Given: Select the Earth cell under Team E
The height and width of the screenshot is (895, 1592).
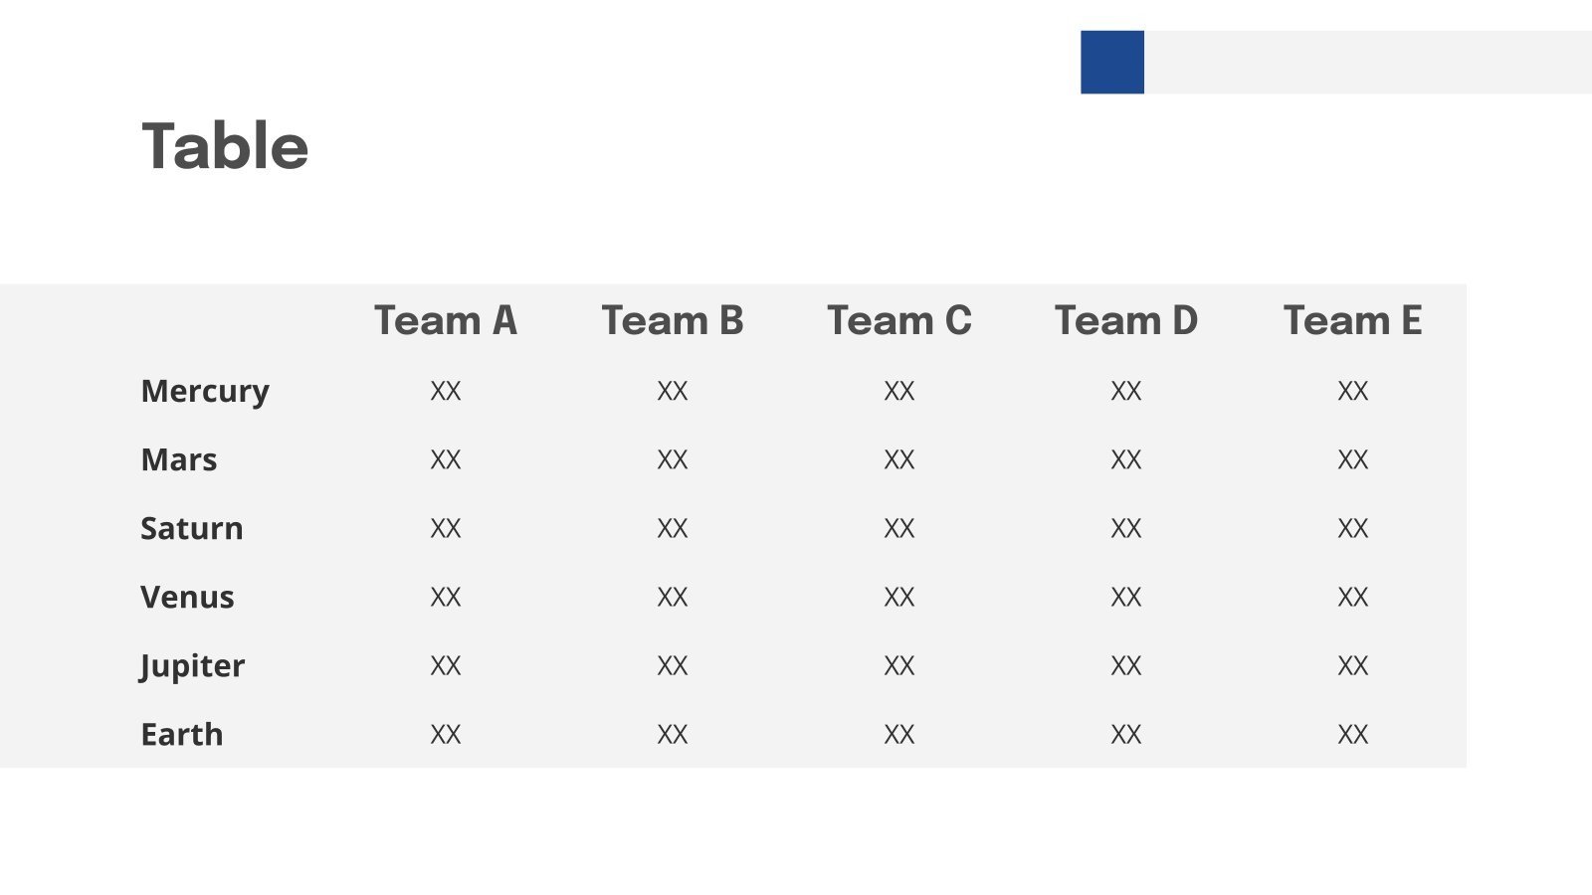Looking at the screenshot, I should click(1352, 734).
